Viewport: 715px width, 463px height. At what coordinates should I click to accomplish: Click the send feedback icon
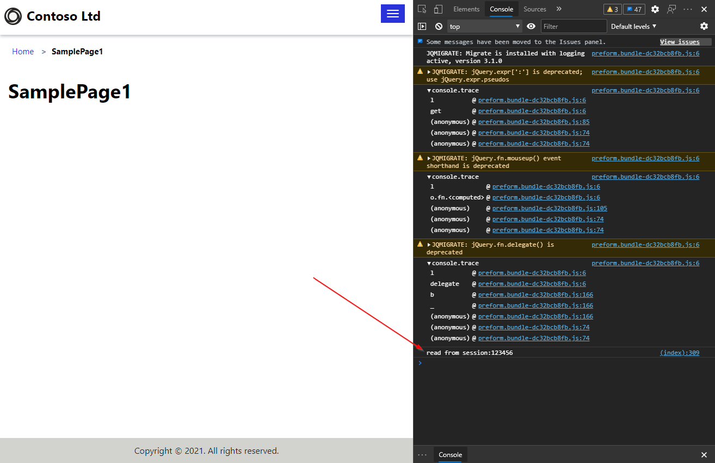[671, 9]
